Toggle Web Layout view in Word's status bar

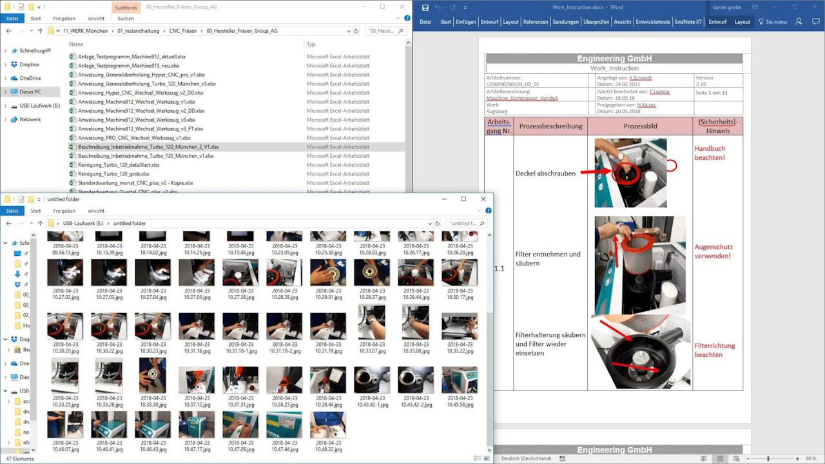tap(736, 458)
